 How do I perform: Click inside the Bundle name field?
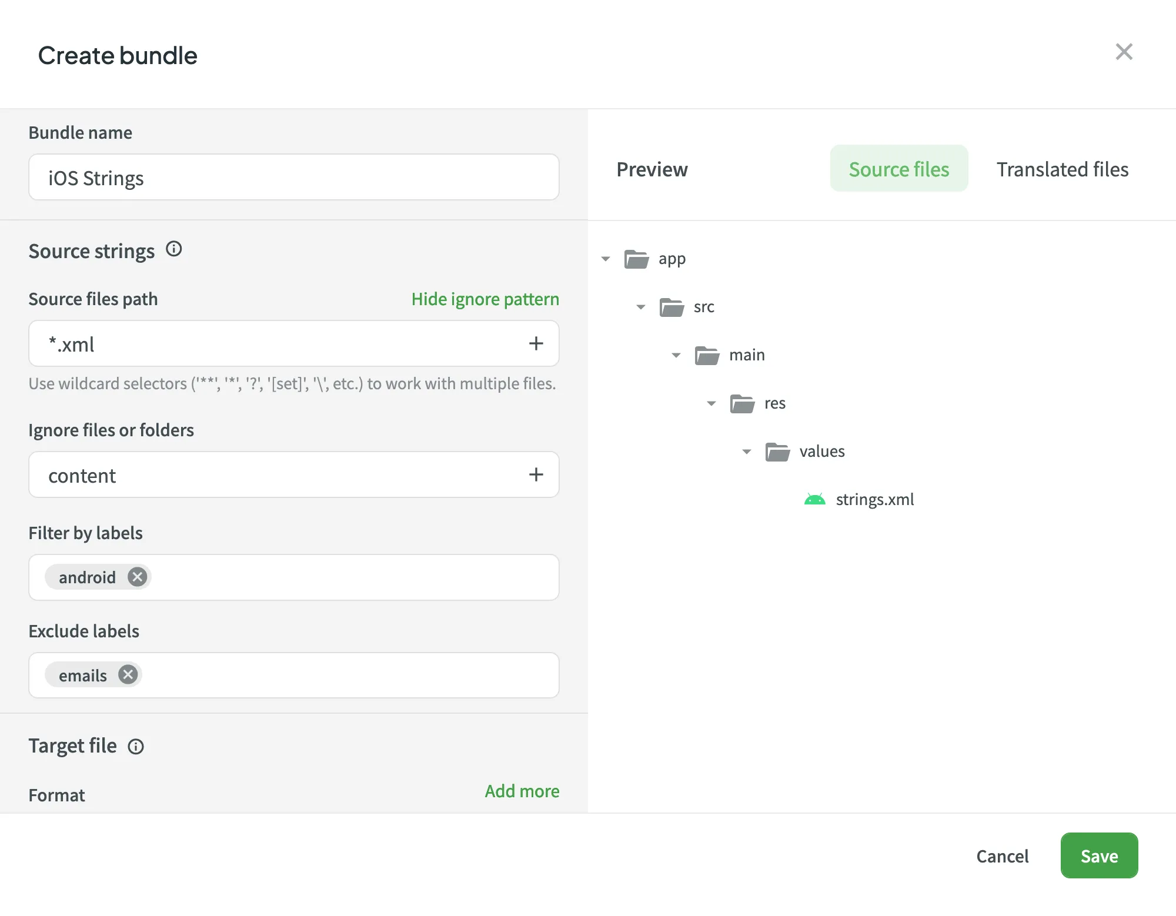coord(293,177)
